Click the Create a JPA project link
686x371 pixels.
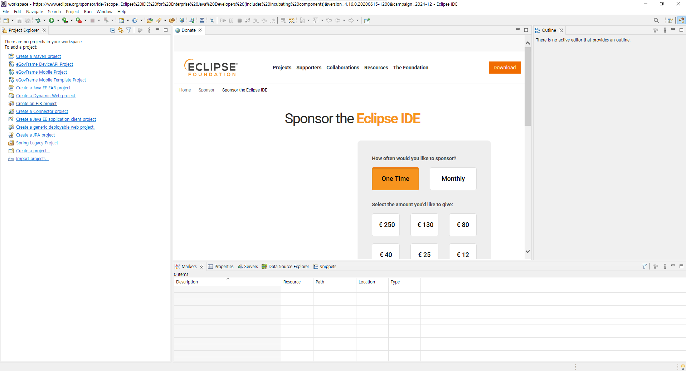(x=35, y=135)
